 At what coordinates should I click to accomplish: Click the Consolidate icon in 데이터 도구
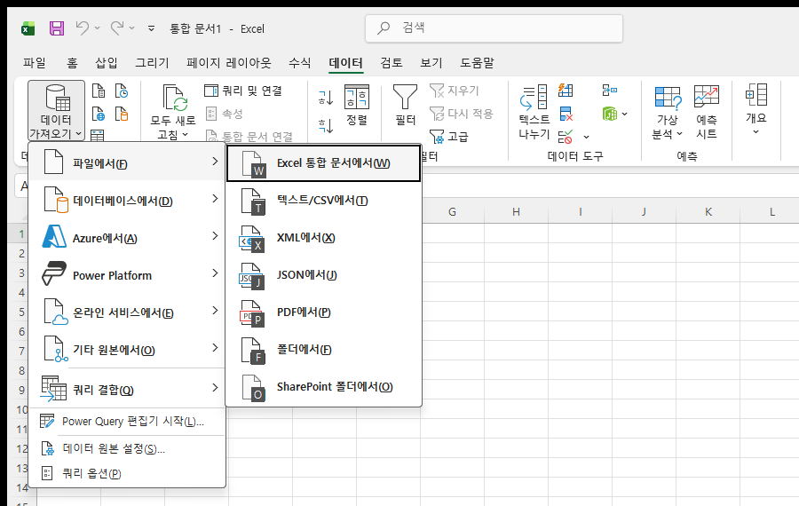click(x=609, y=91)
